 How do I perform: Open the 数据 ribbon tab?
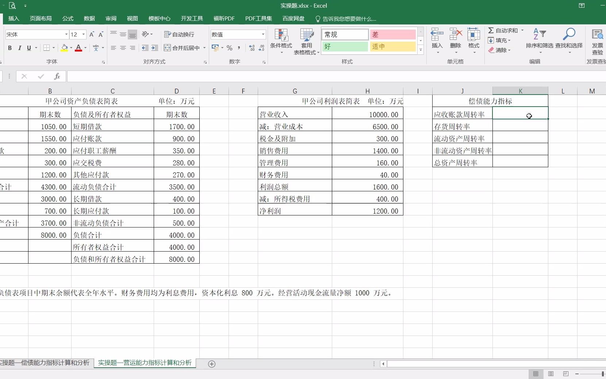[89, 19]
